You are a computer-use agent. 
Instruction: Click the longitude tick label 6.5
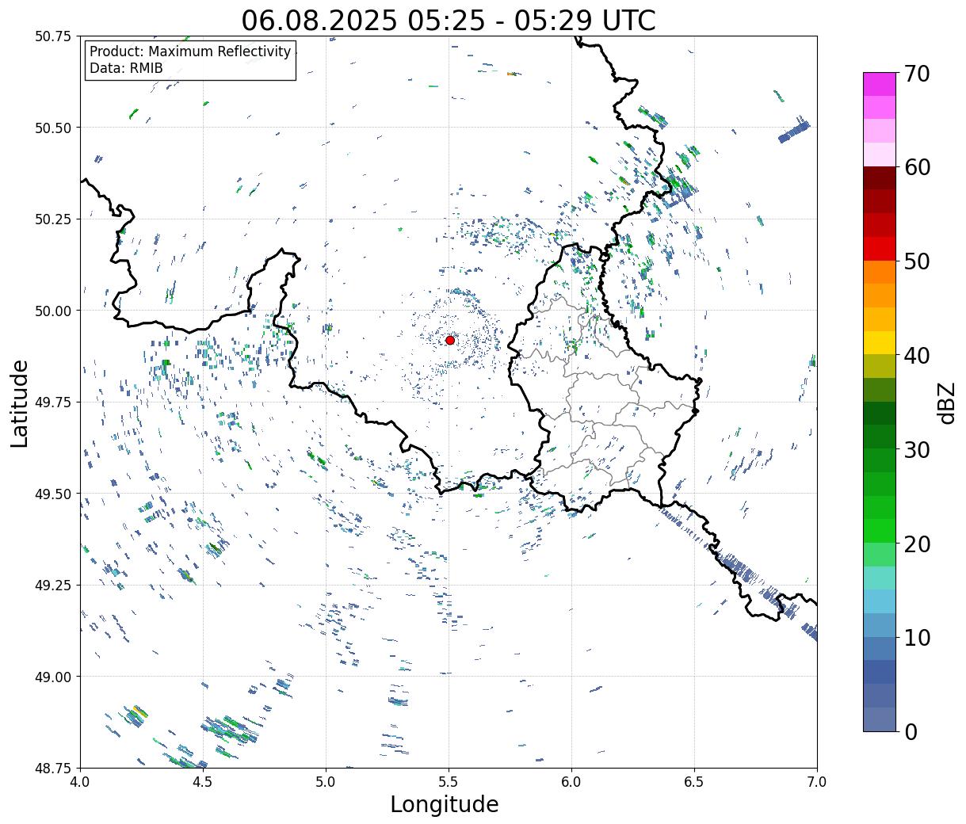694,782
